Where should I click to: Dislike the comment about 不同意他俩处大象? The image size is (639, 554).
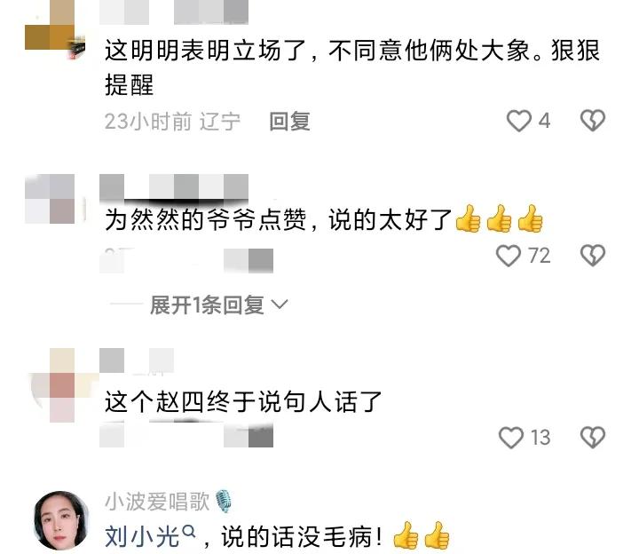[593, 120]
